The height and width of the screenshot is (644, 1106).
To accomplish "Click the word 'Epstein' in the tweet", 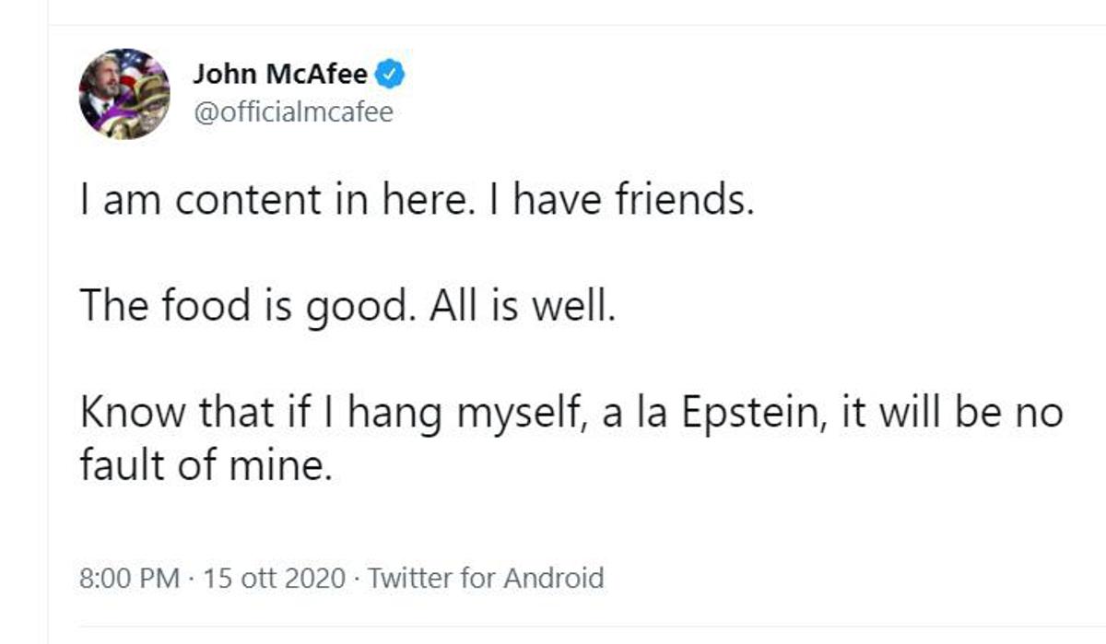I will click(743, 412).
